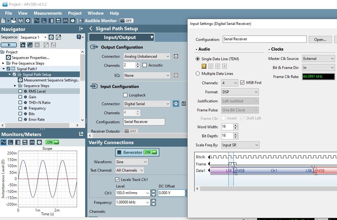Toggle the Audible Monitor OFF switch
The image size is (337, 220).
pyautogui.click(x=127, y=21)
